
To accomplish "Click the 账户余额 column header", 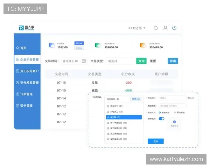I will click(x=161, y=74).
